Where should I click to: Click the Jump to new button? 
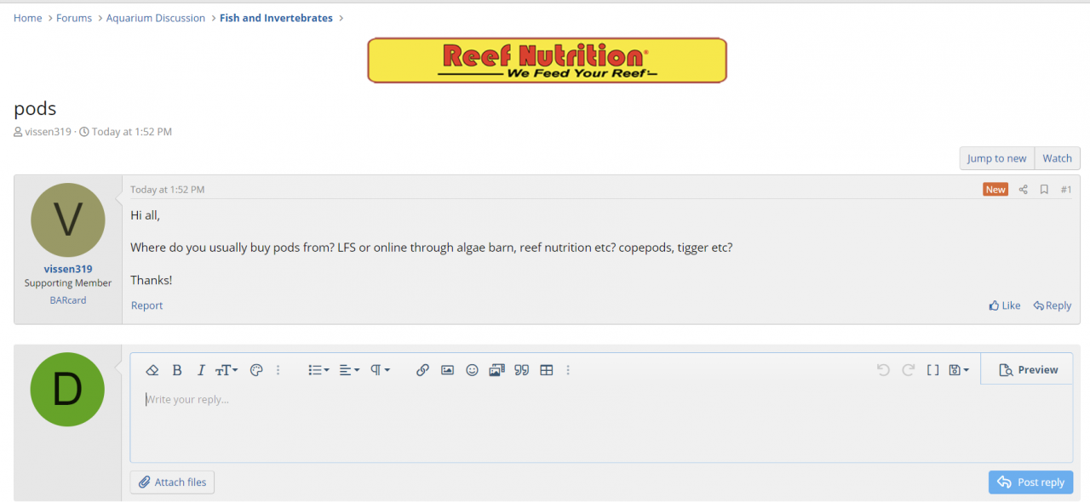pos(996,158)
